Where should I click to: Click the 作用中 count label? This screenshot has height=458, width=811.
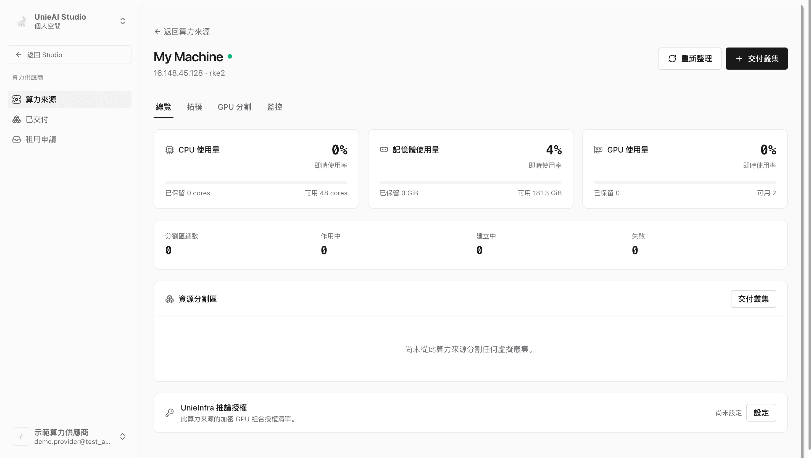click(x=331, y=236)
